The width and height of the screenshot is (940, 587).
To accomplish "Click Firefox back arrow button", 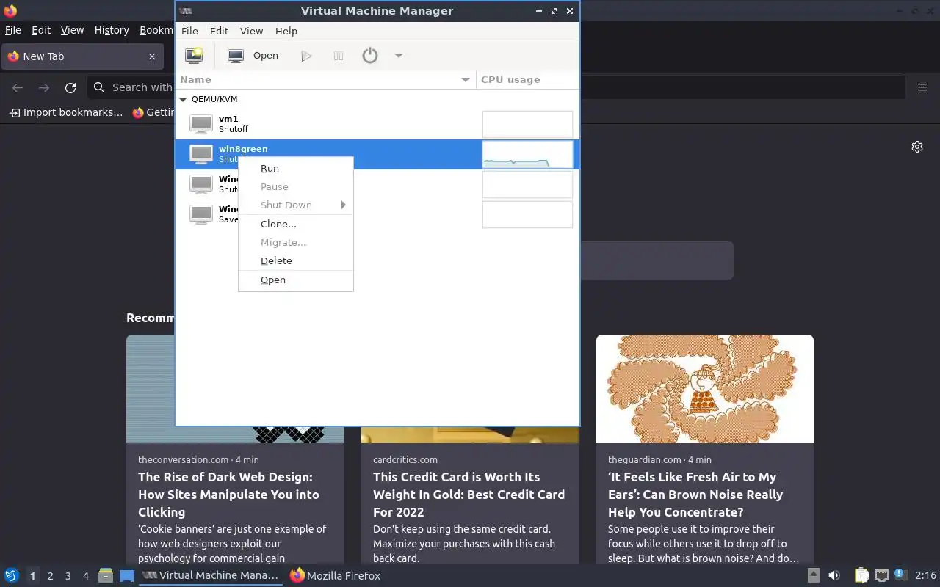I will point(18,87).
